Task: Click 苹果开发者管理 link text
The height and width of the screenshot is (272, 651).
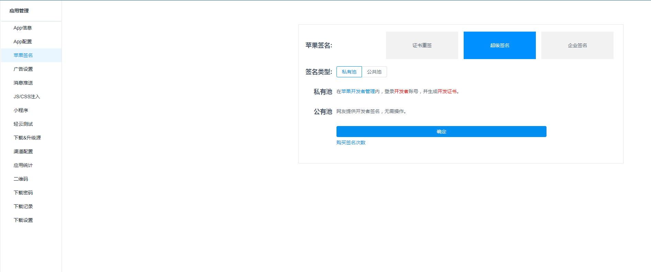Action: pyautogui.click(x=358, y=91)
